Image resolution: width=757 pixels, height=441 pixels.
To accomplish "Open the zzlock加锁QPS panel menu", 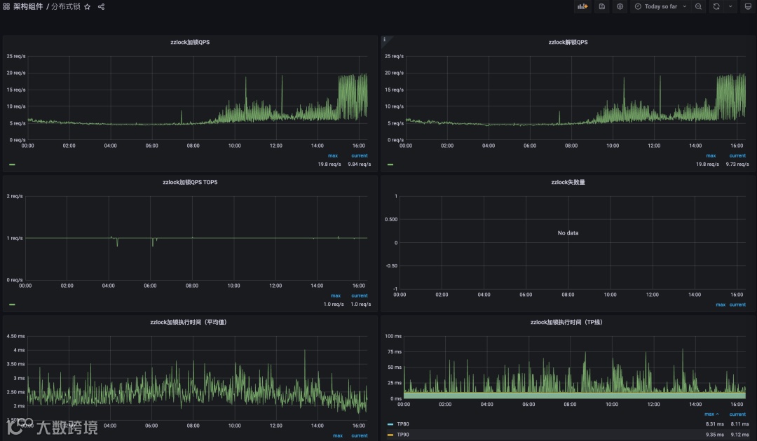I will coord(190,43).
